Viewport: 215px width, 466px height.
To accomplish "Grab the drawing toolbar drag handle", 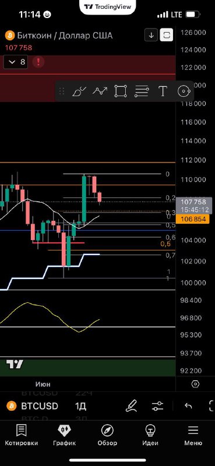I will 62,91.
